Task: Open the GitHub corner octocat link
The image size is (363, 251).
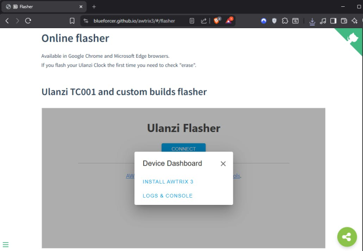Action: pos(352,38)
